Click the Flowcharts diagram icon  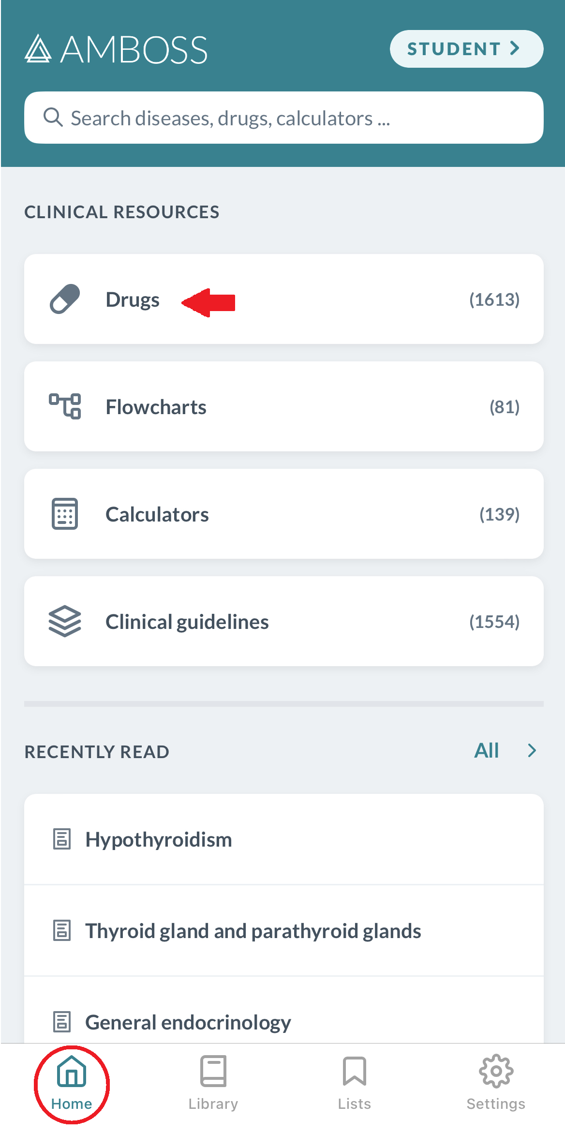coord(65,406)
